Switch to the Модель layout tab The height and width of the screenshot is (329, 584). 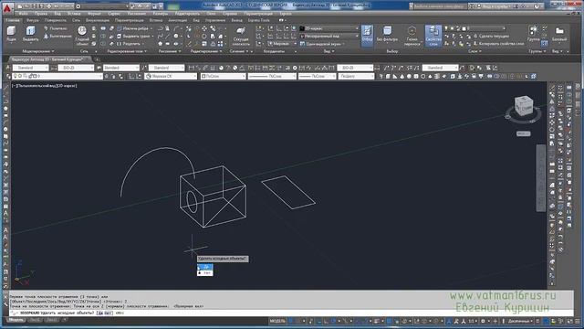click(16, 320)
